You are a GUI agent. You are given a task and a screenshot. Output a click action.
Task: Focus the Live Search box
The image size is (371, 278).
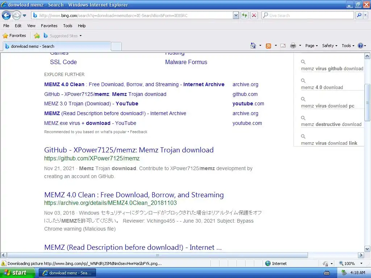point(308,16)
